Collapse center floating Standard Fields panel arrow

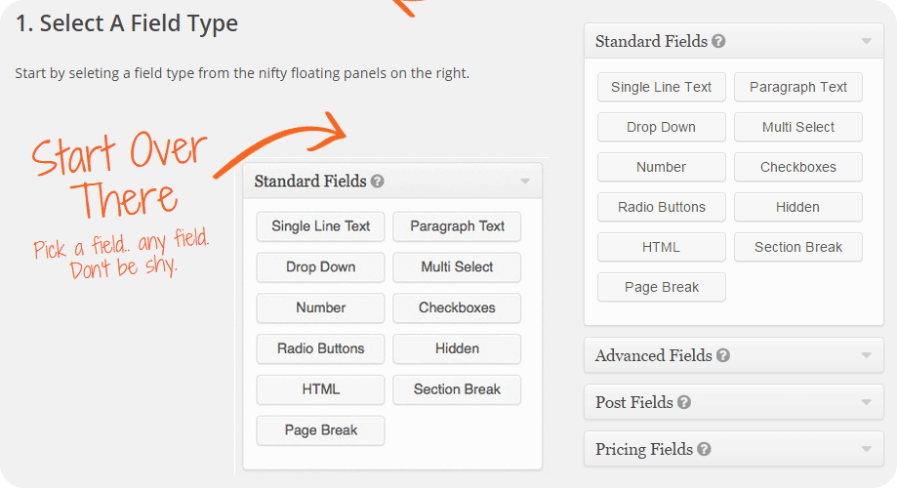pyautogui.click(x=524, y=182)
